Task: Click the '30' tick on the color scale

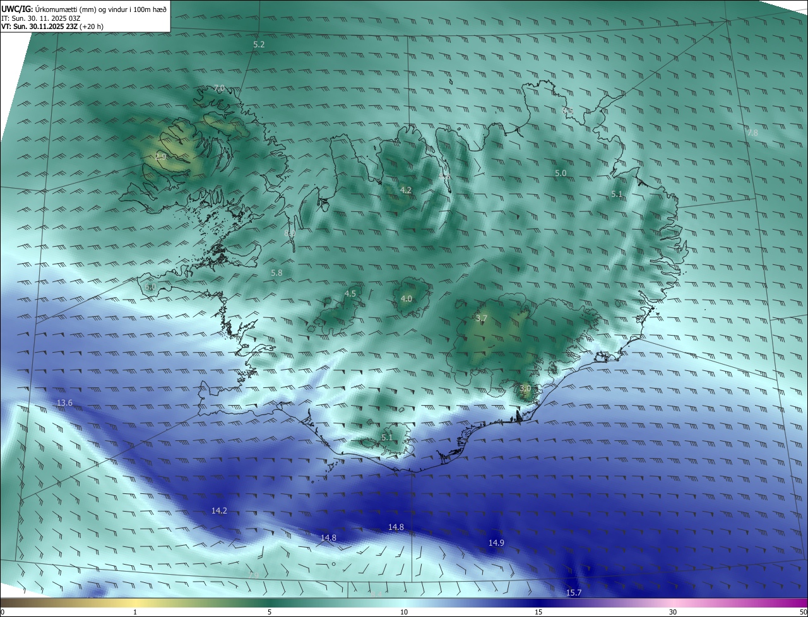Action: 673,612
